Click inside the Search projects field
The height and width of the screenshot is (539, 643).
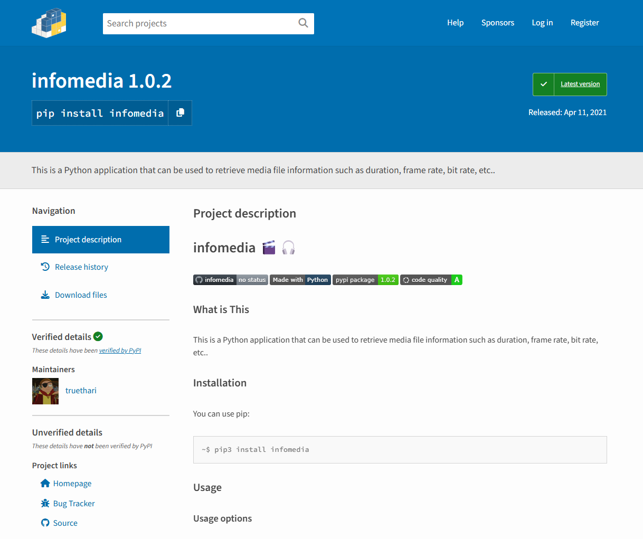[x=201, y=23]
